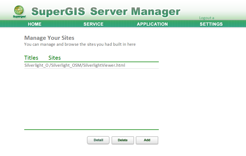Open the HOME menu
Screen dimensions: 246x156
(x=35, y=24)
